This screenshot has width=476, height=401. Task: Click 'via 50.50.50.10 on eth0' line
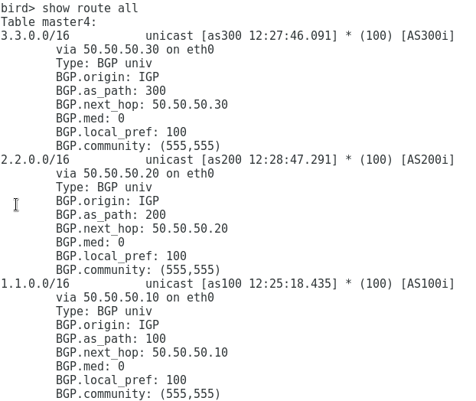coord(135,297)
